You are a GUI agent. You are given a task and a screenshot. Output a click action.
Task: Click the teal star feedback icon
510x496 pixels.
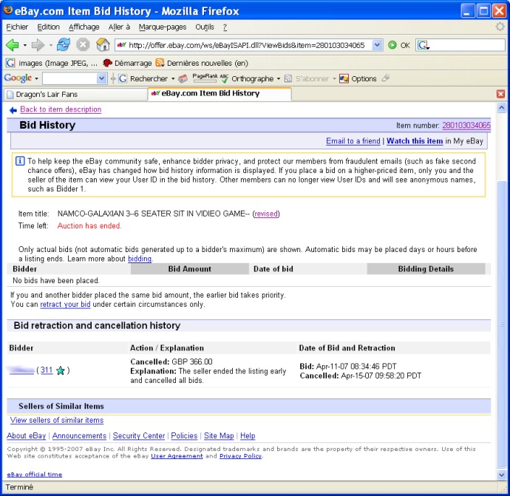[x=61, y=370]
